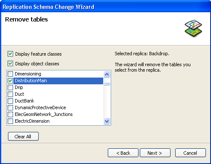Image resolution: width=211 pixels, height=164 pixels.
Task: Tick the ElecGeomNetwork_Junctions checkbox
Action: pyautogui.click(x=10, y=114)
